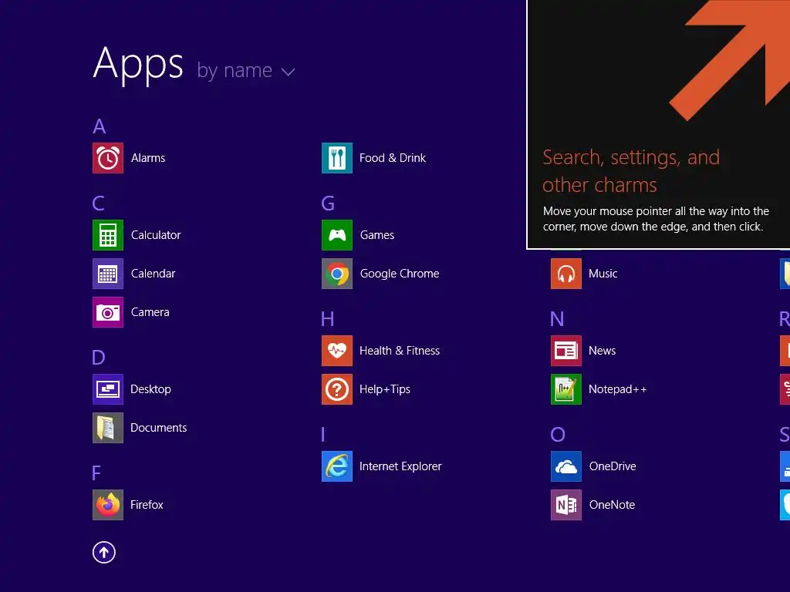
Task: Open the Music headphones icon
Action: coord(566,274)
